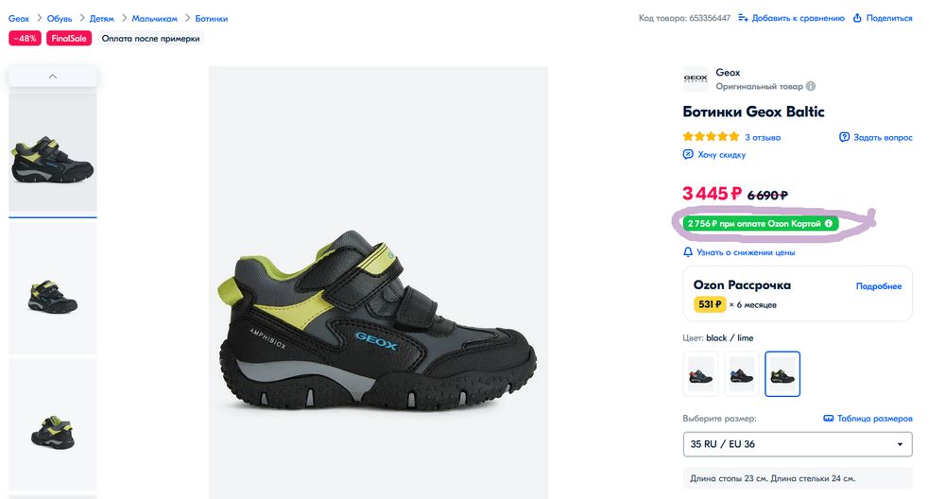Choose the first shoe color variant

pyautogui.click(x=700, y=374)
